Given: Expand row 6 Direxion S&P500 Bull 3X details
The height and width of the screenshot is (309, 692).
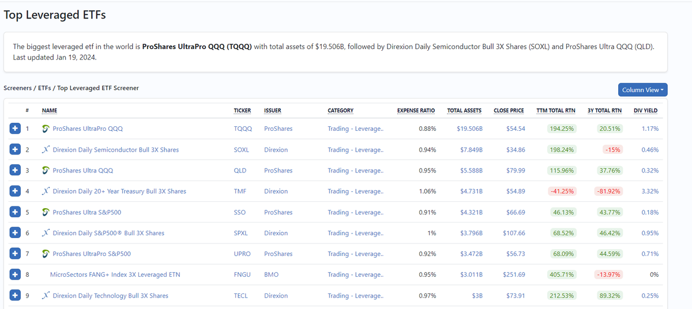Looking at the screenshot, I should pyautogui.click(x=15, y=233).
